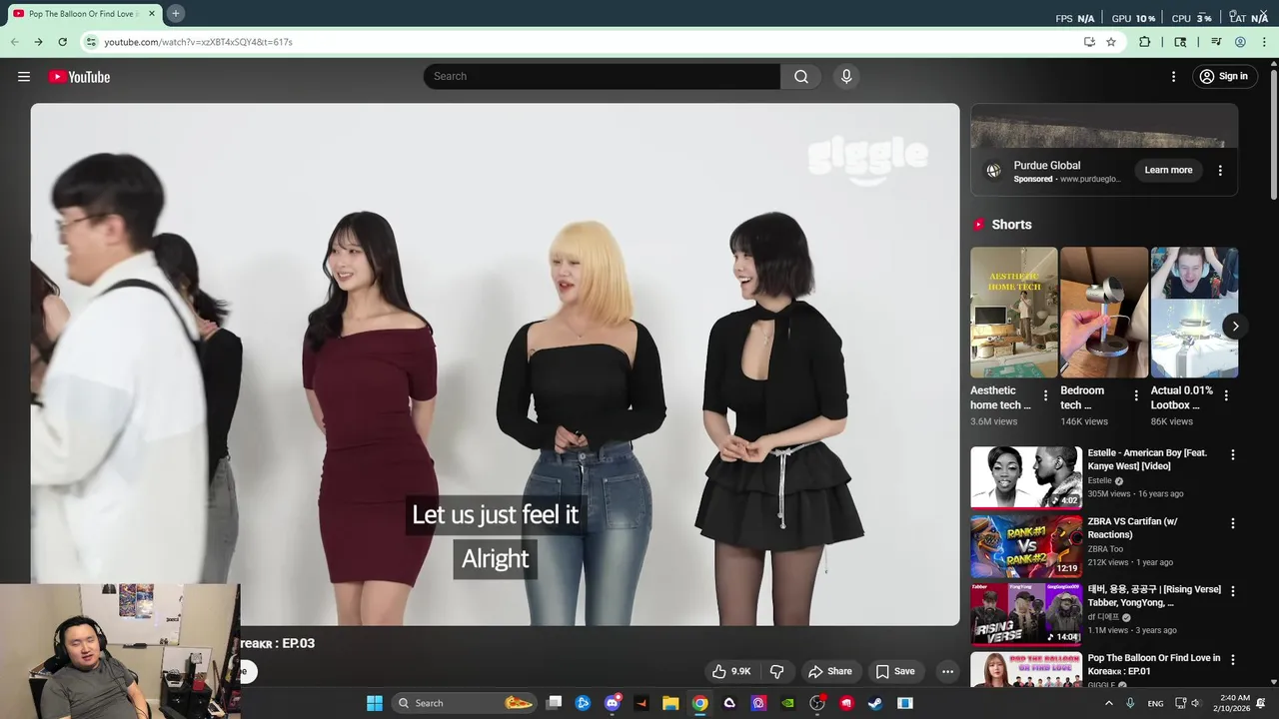Open the Bedroom tech Short thumbnail
The width and height of the screenshot is (1279, 719).
(x=1103, y=313)
